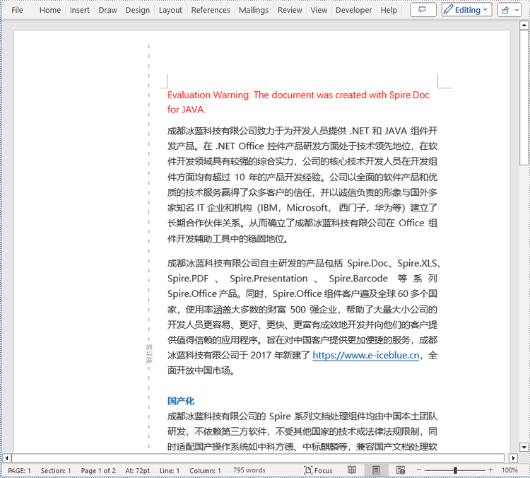The height and width of the screenshot is (478, 530).
Task: Switch to the Home tab
Action: click(50, 10)
